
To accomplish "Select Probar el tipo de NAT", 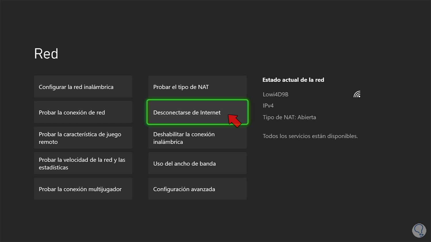I will (197, 87).
